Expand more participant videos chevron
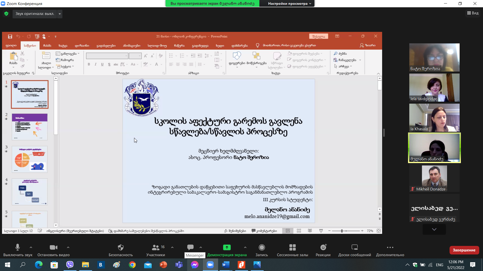The height and width of the screenshot is (271, 483). point(434,229)
